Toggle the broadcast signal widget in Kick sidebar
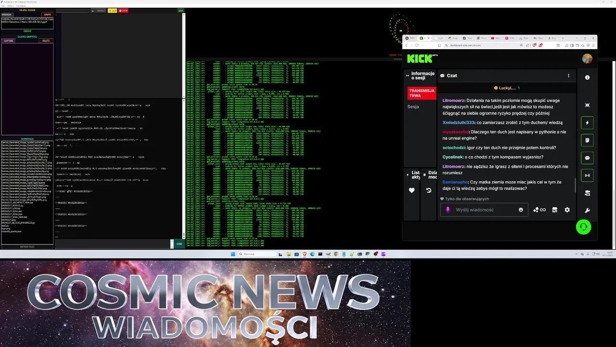The height and width of the screenshot is (347, 616). [587, 175]
